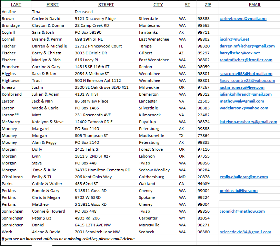Click katelynn.mcsharry@gmail.com email link
280x246 pixels.
click(x=248, y=122)
